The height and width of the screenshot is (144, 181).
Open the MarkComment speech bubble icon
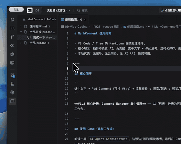click(12, 101)
